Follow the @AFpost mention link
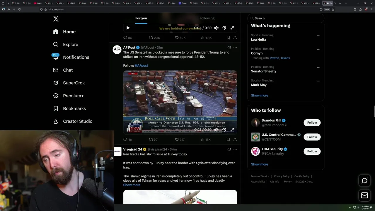Image resolution: width=375 pixels, height=211 pixels. (141, 66)
